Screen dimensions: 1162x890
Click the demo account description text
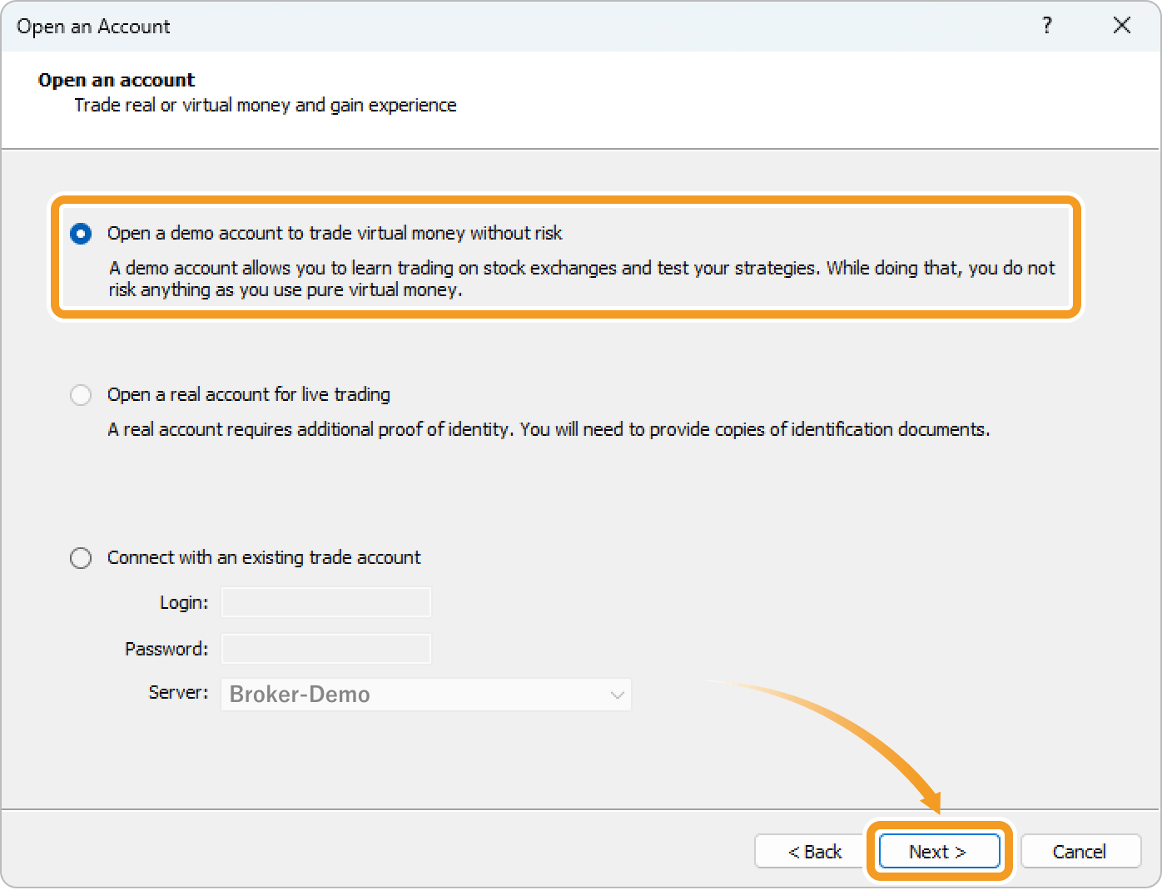tap(582, 279)
